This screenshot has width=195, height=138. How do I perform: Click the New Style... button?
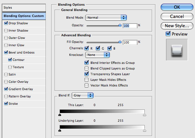pyautogui.click(x=177, y=26)
